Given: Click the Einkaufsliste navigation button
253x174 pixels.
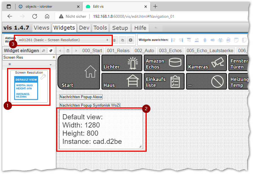Looking at the screenshot, I should click(x=164, y=82).
